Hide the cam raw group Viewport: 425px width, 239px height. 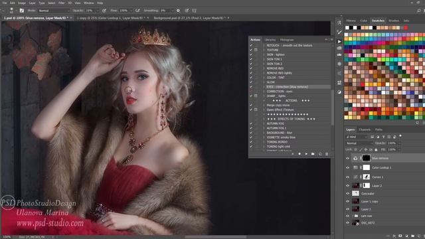click(348, 216)
